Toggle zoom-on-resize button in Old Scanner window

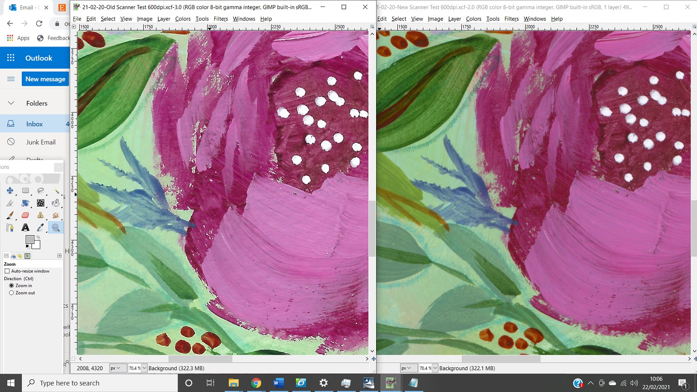click(372, 27)
